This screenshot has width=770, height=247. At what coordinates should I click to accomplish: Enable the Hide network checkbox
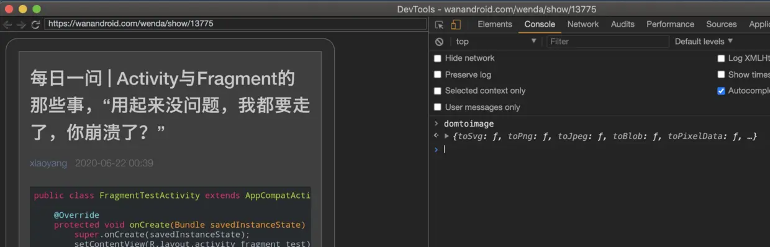click(x=438, y=58)
